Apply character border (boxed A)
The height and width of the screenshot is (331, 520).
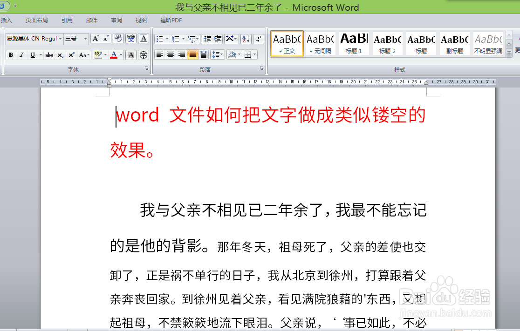pyautogui.click(x=144, y=39)
